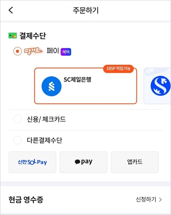Choose 앱카드 payment button
The height and width of the screenshot is (215, 171).
click(x=135, y=162)
